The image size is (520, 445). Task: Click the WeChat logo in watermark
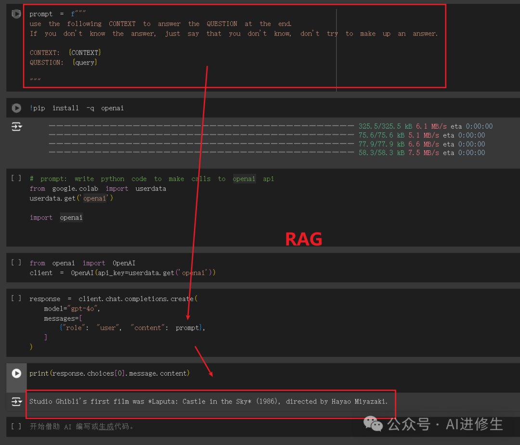coord(373,424)
